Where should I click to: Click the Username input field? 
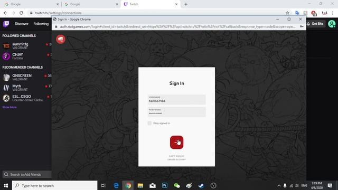[x=176, y=100]
